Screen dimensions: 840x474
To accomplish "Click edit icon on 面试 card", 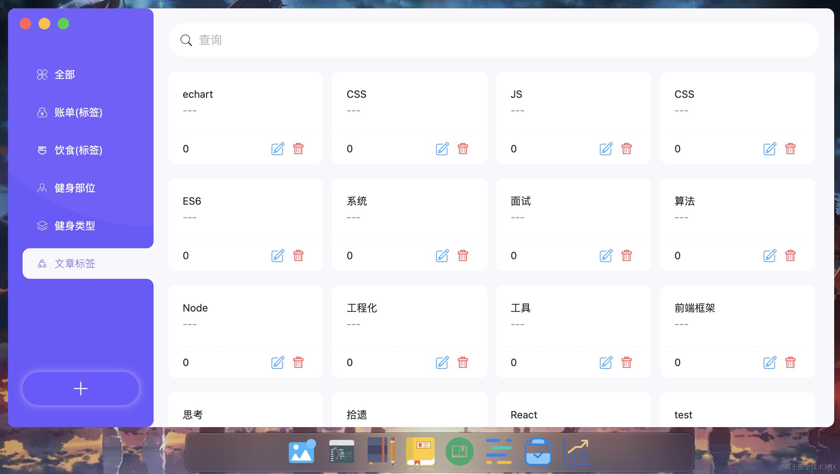I will 606,256.
